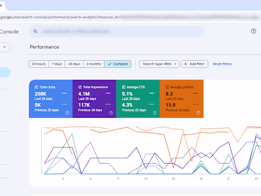Screen dimensions: 261x196
Task: Click help icon on Average CTR card
Action: (x=155, y=113)
